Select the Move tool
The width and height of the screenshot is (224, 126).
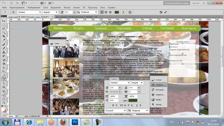pos(4,21)
